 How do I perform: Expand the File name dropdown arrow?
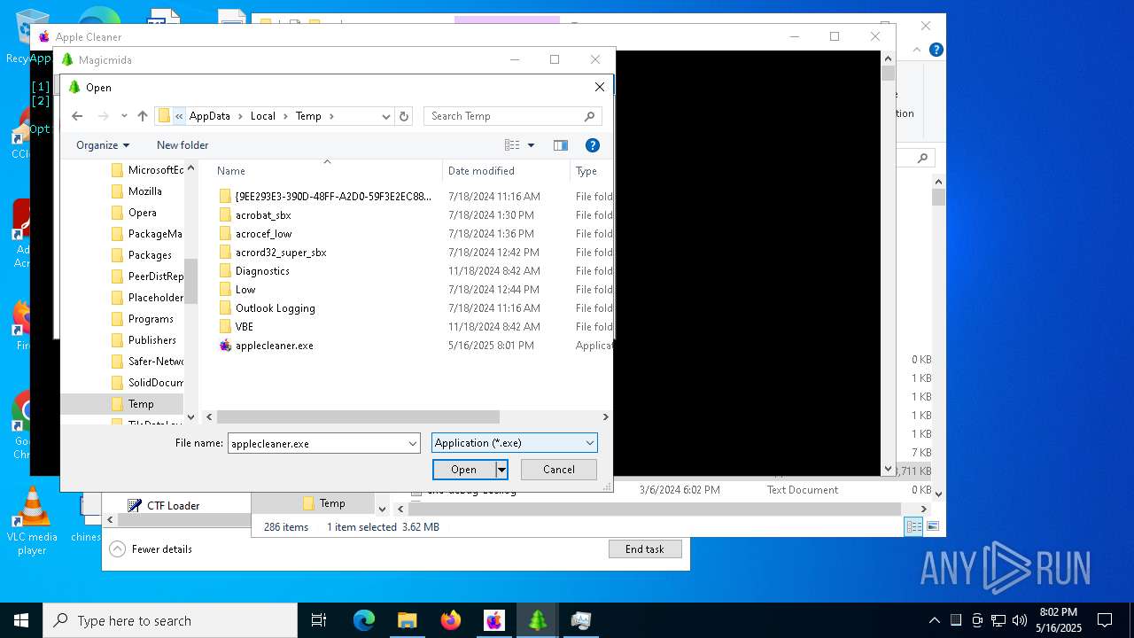pyautogui.click(x=413, y=443)
